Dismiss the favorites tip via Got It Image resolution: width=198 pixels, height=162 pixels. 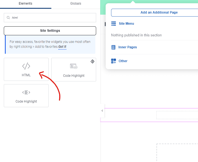pos(62,47)
